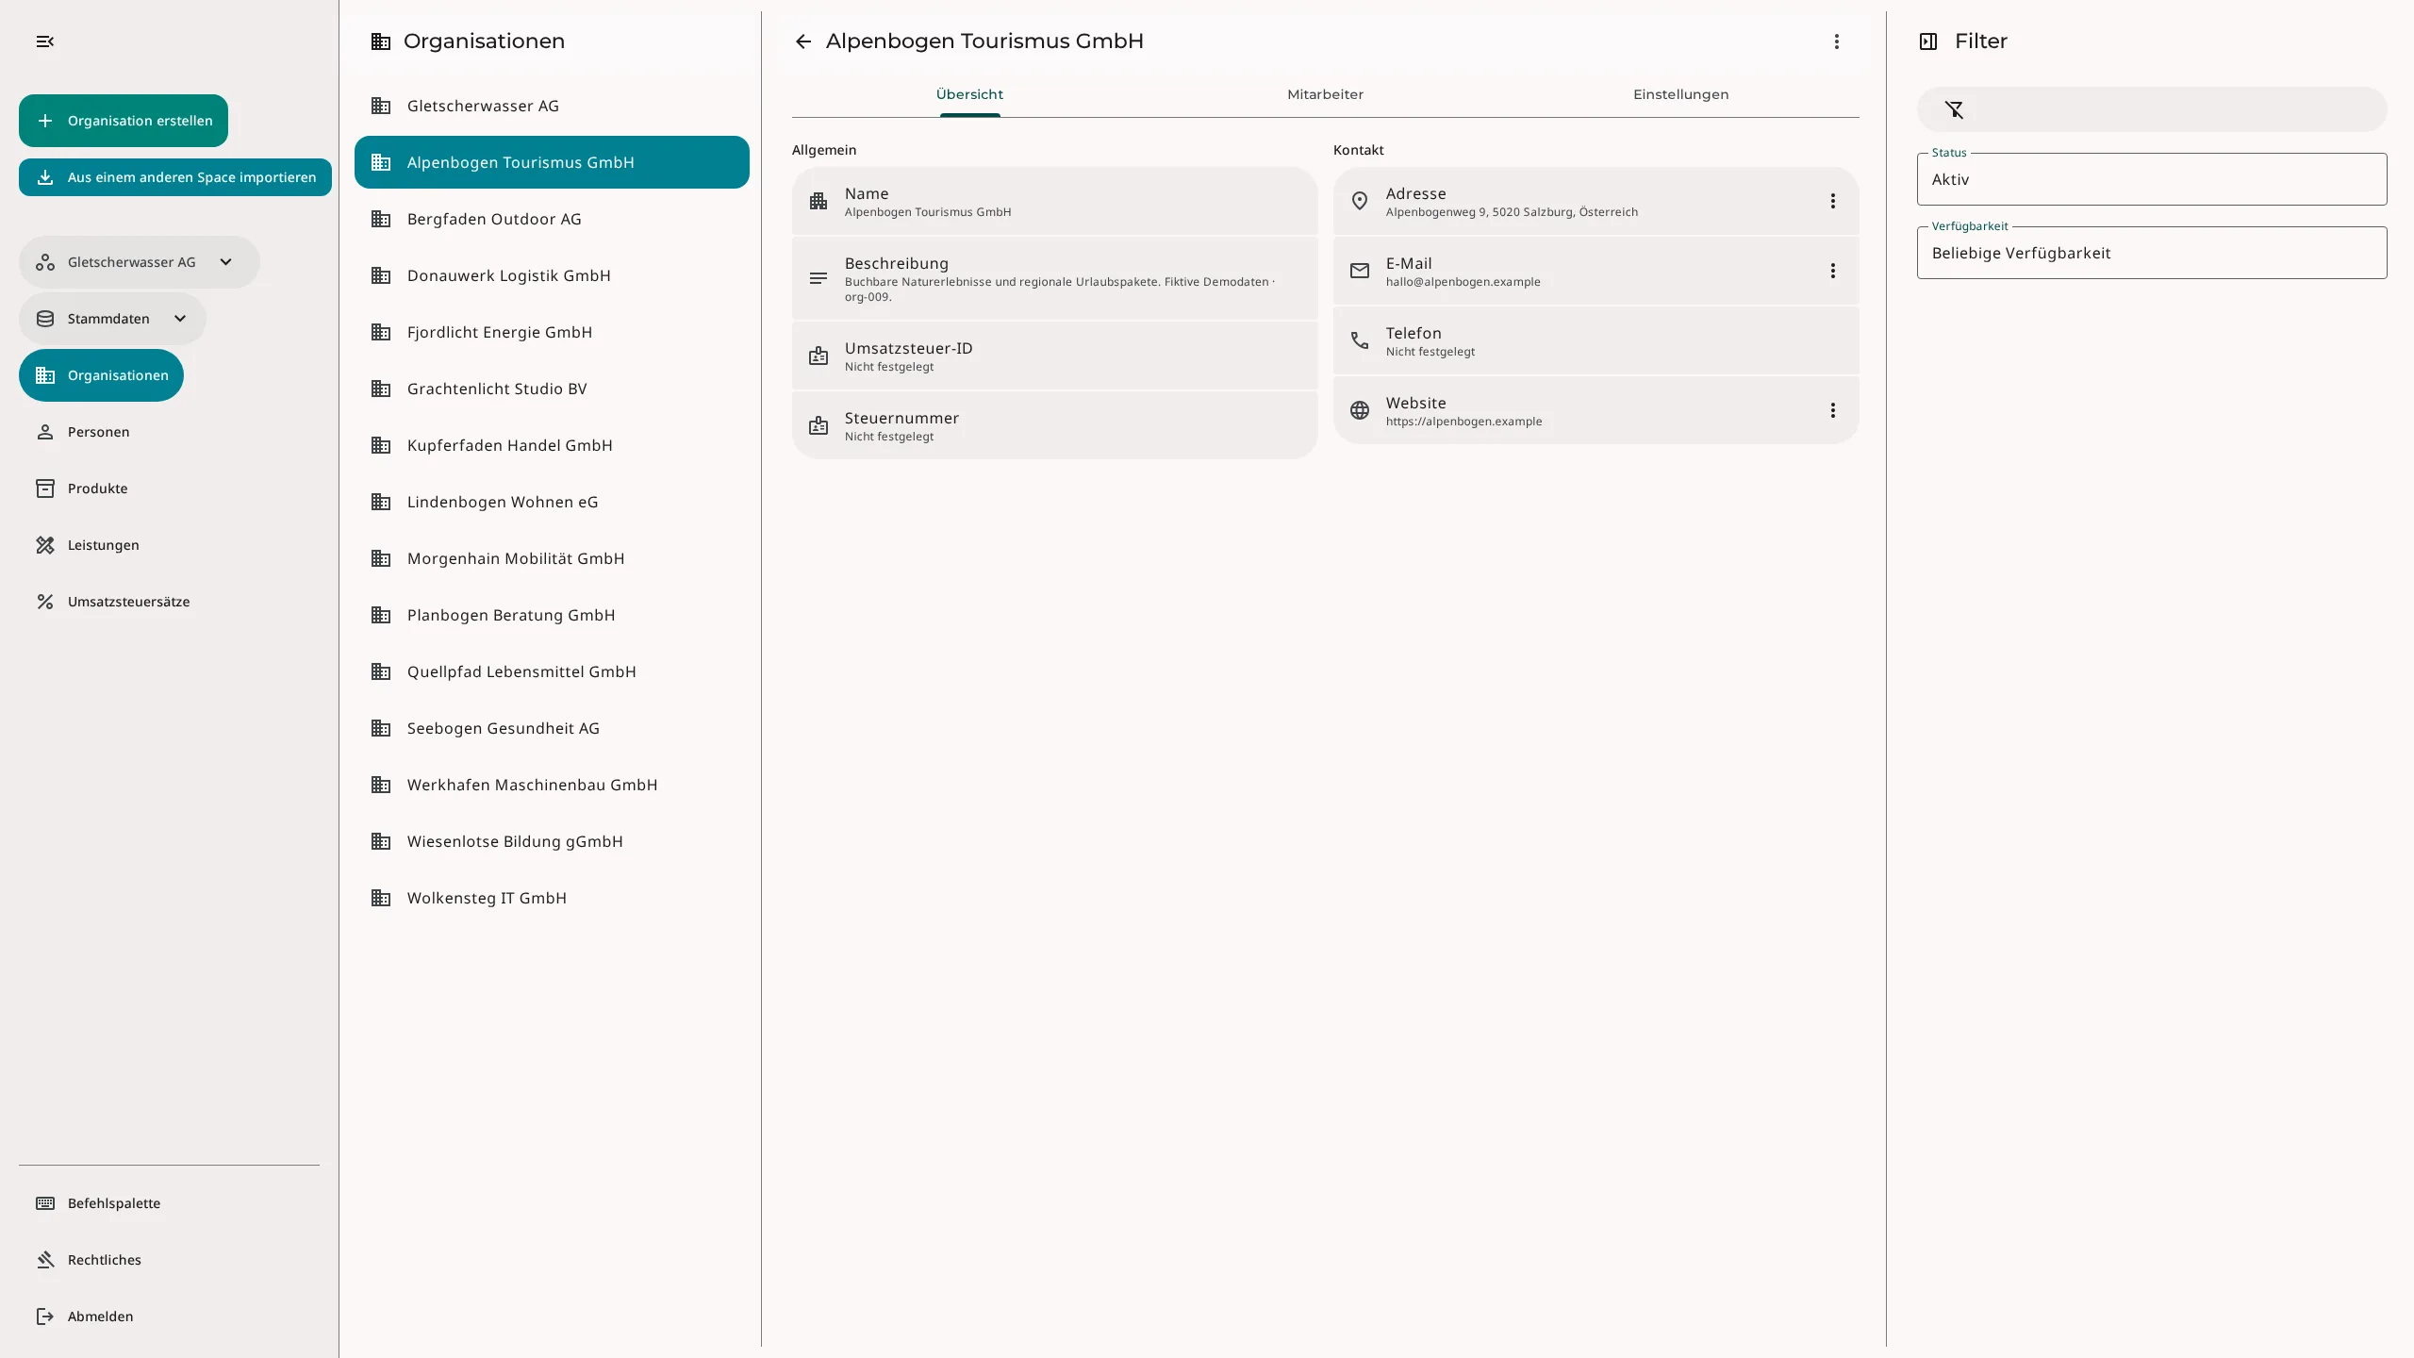2414x1358 pixels.
Task: Select Kupferfaden Handel GmbH in the list
Action: [x=552, y=445]
